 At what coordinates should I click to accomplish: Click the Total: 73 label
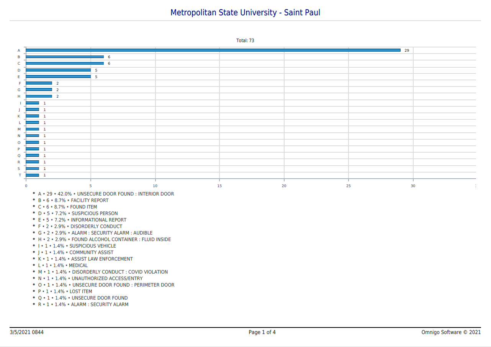point(245,41)
